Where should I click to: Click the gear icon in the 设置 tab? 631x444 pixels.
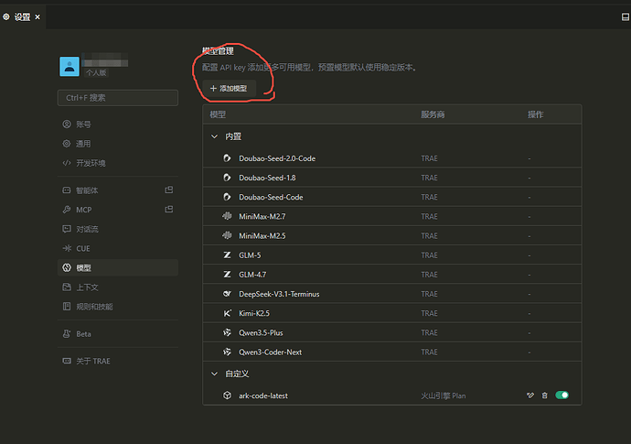point(6,16)
